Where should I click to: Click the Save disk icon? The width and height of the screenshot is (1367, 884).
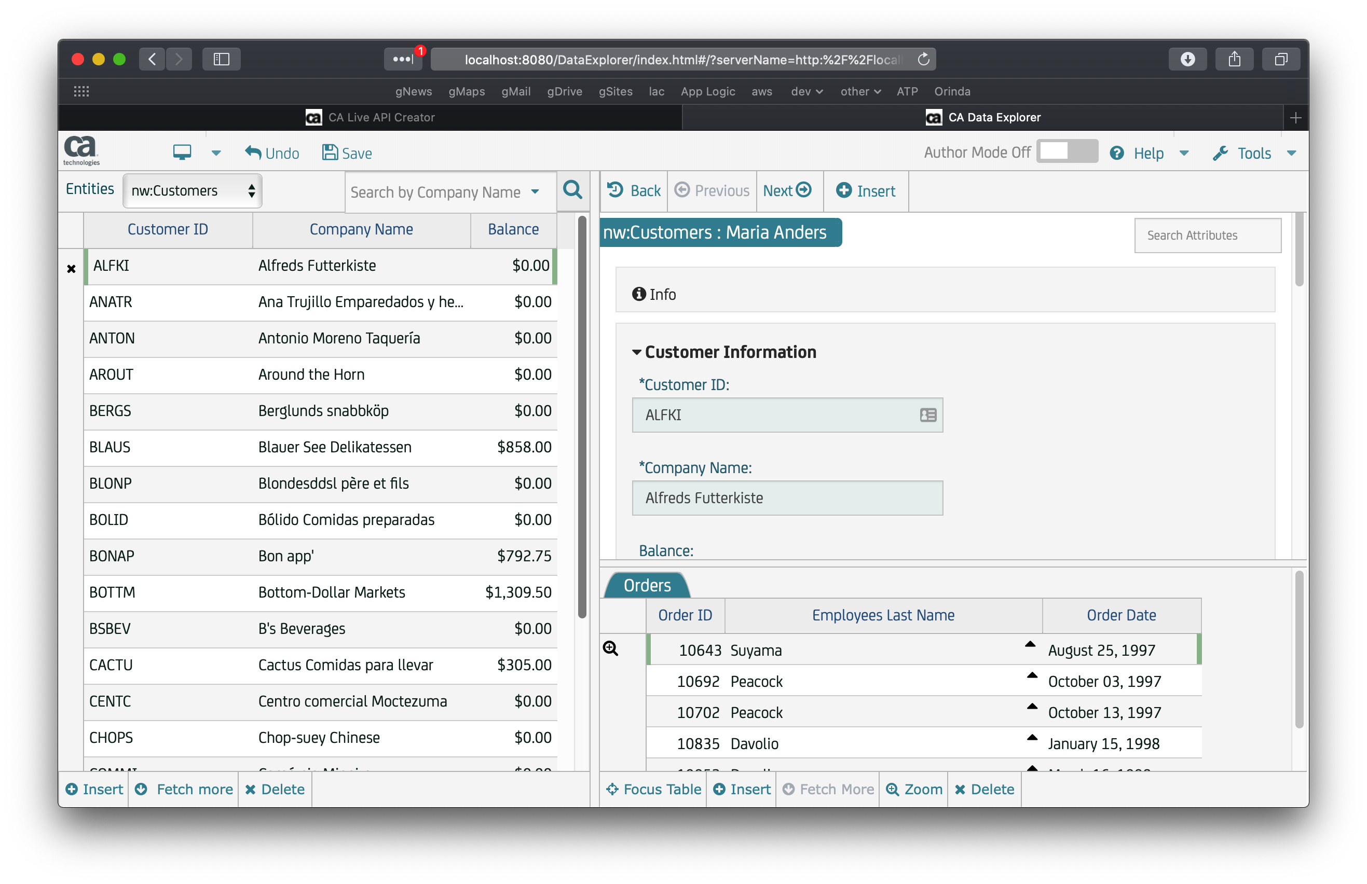[x=330, y=153]
